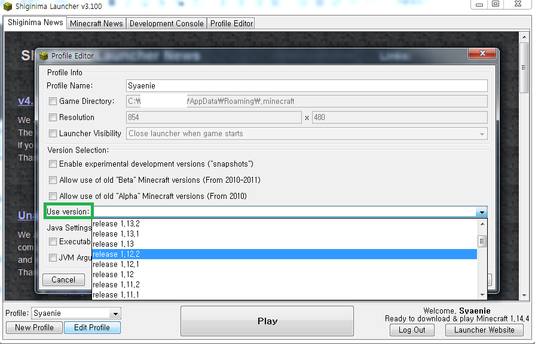
Task: Select release 1.13 from version list
Action: coord(284,244)
